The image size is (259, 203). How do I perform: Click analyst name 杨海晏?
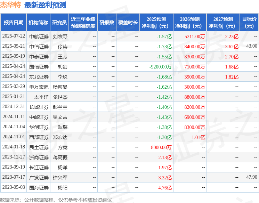click(60, 87)
